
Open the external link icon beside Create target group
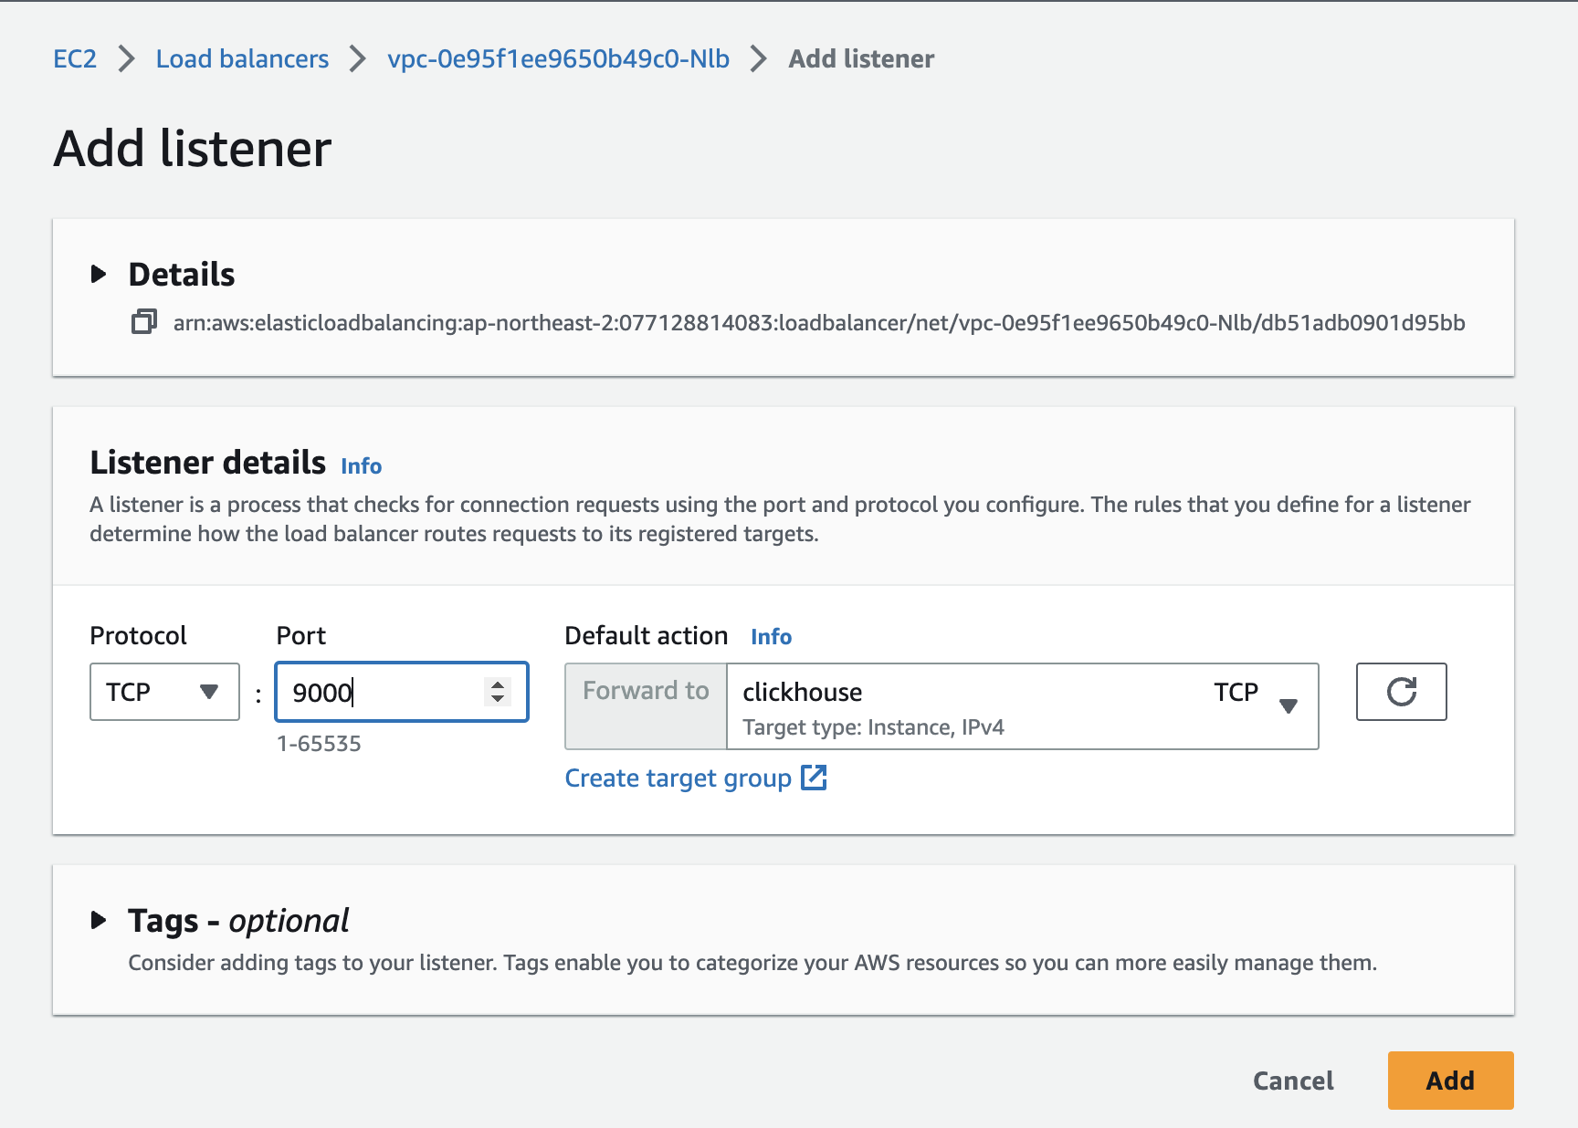814,778
